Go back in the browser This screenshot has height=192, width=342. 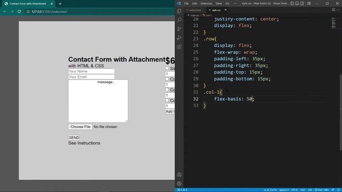coord(5,12)
